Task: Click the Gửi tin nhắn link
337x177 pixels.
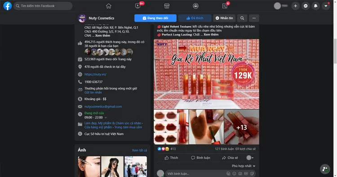Action: [93, 93]
